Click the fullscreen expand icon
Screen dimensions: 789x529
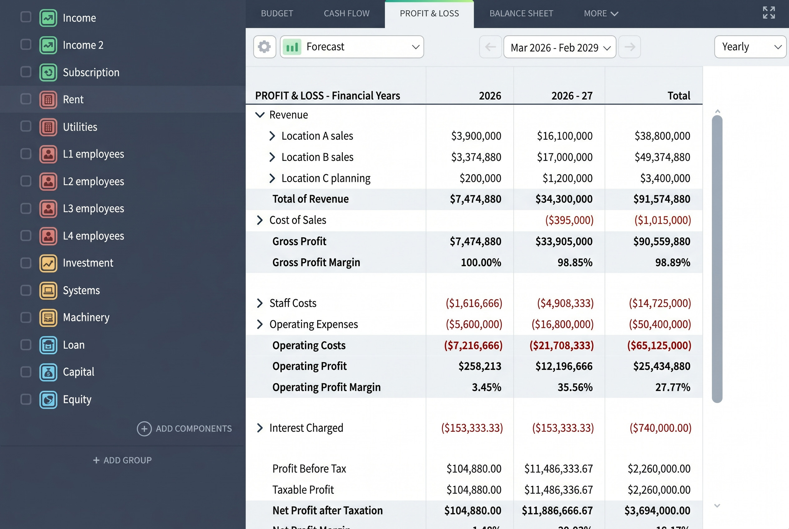pos(769,13)
